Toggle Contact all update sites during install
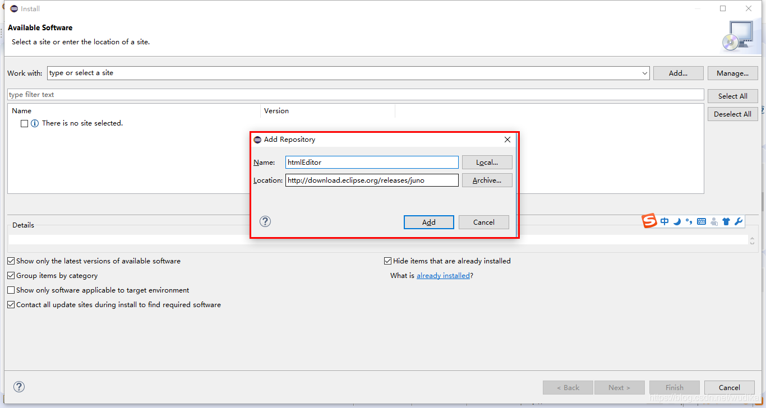Viewport: 766px width, 408px height. [x=11, y=305]
